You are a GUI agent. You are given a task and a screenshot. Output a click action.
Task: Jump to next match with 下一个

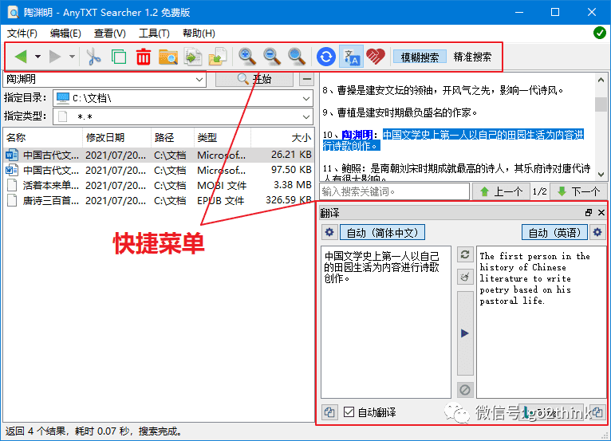[578, 191]
